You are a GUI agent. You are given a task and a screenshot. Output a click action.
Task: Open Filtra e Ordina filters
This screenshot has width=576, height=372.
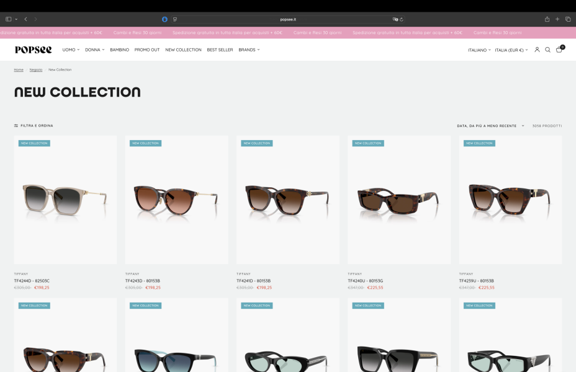pos(34,126)
